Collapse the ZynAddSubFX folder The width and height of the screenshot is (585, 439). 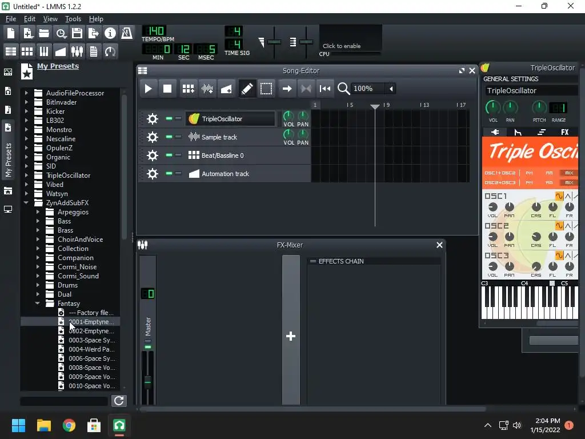coord(26,203)
